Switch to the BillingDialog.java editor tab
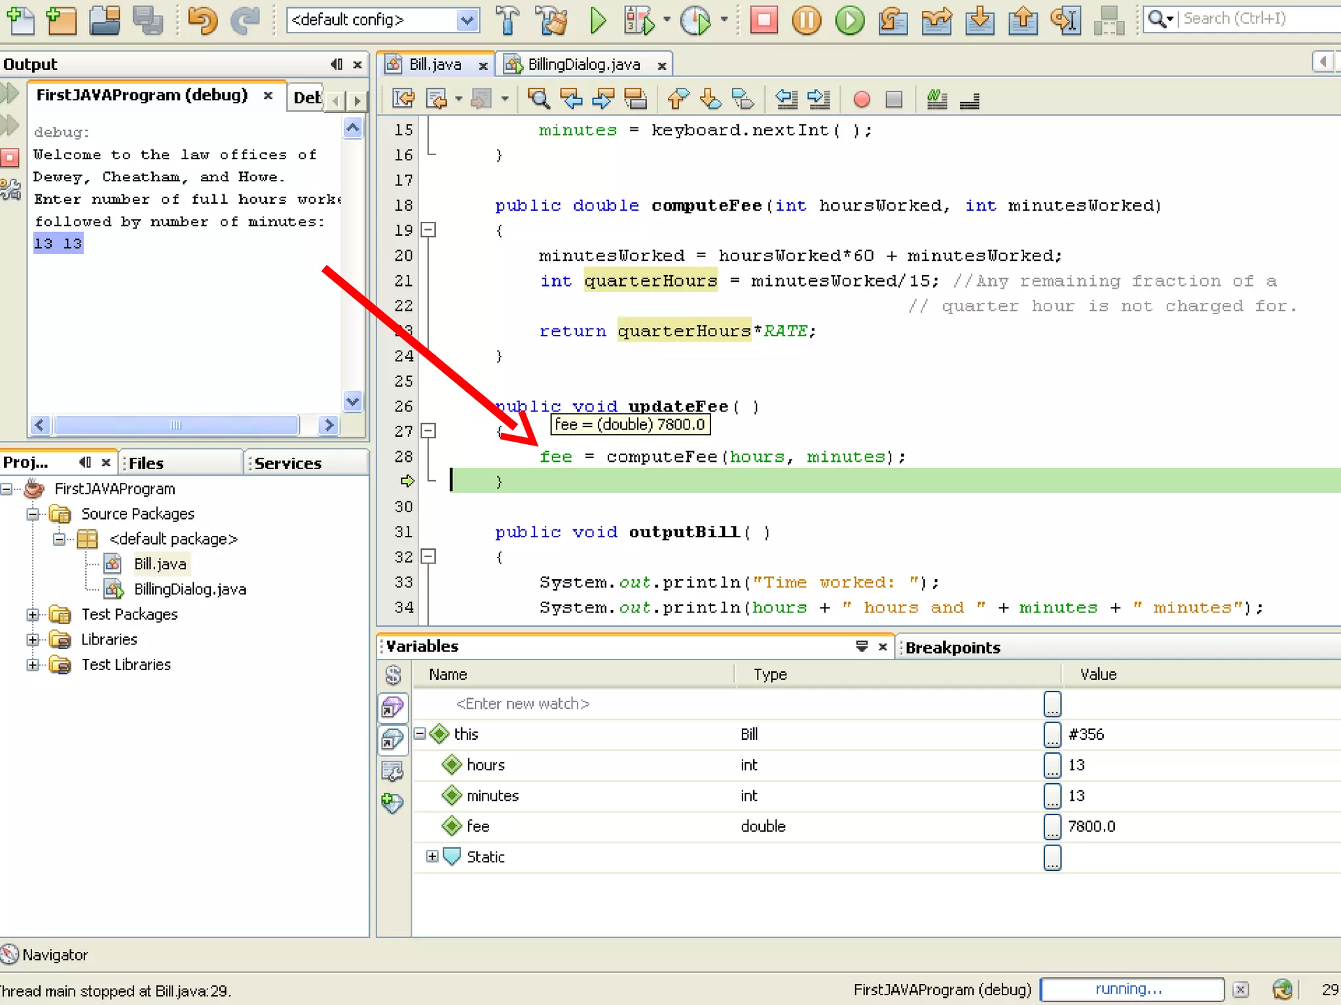Screen dimensions: 1341x1005 [583, 65]
